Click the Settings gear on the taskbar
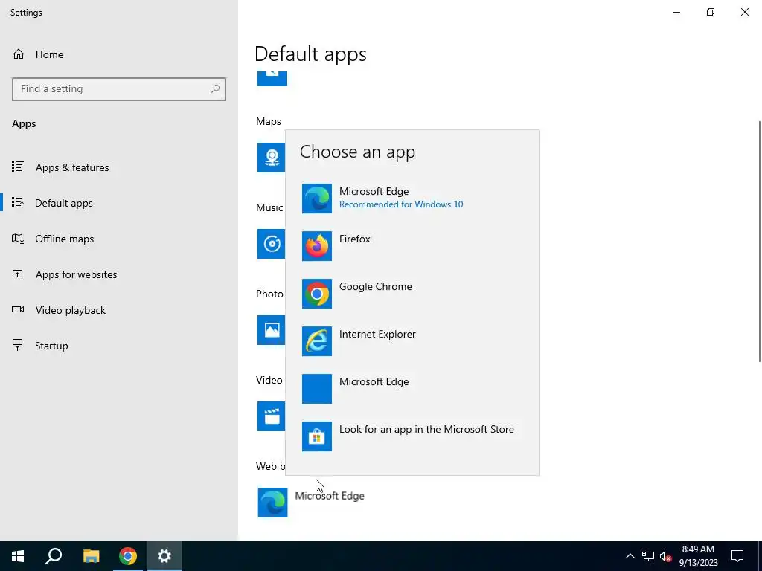762x571 pixels. (164, 556)
